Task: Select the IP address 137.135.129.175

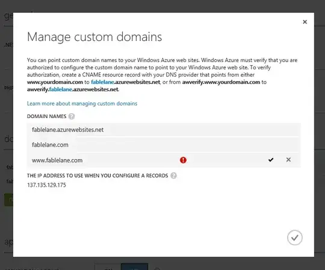Action: pos(46,185)
